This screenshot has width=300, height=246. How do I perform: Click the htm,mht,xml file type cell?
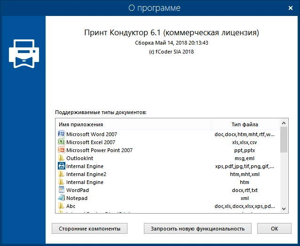(x=245, y=174)
